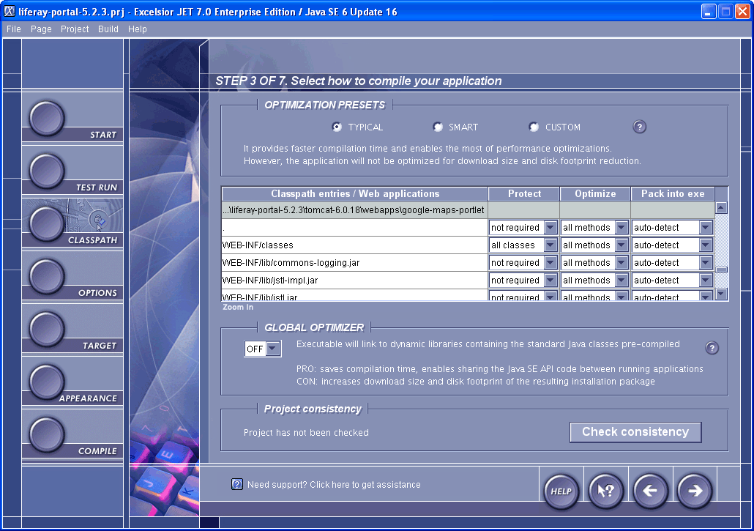Open Optimize dropdown for commons-logging.jar

point(622,263)
